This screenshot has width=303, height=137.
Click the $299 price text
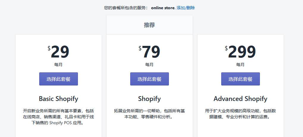(240, 52)
